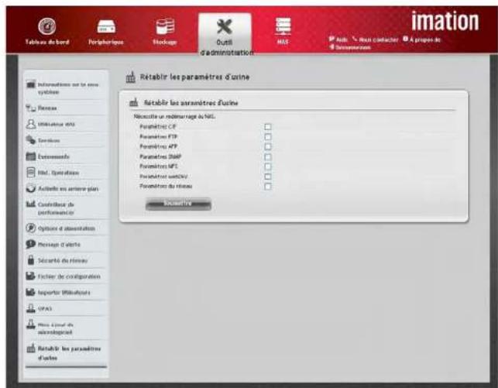The image size is (498, 388).
Task: Toggle the Paramètres du réseau checkbox
Action: pos(268,186)
